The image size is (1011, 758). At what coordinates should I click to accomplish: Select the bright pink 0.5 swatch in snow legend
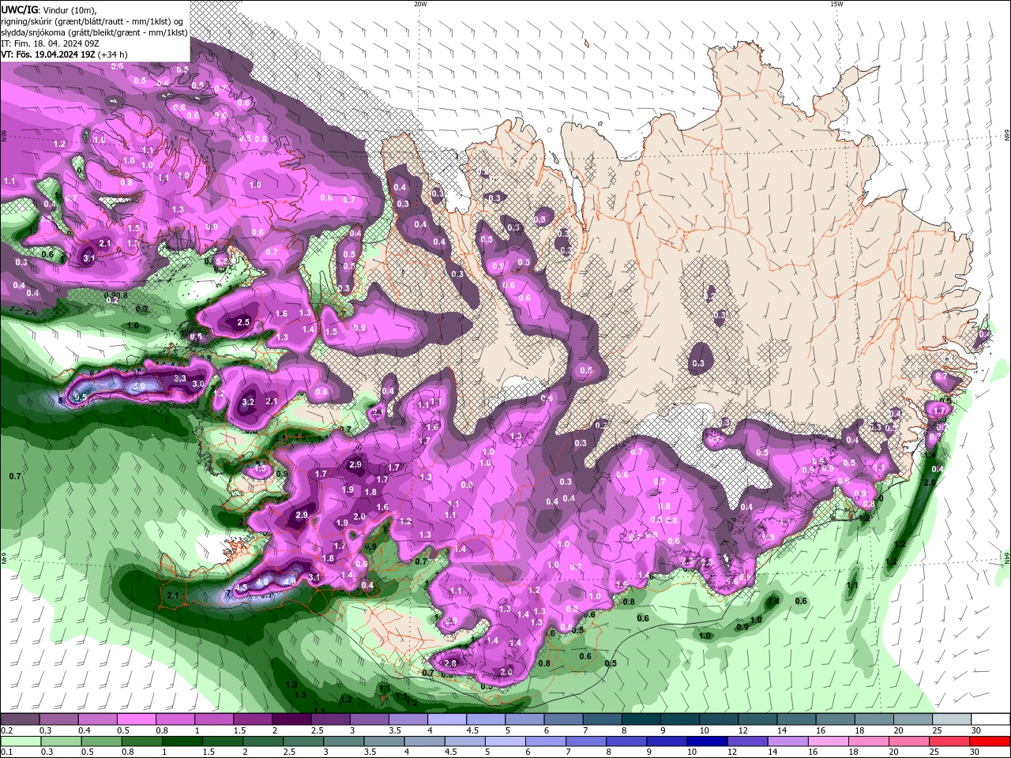point(136,719)
